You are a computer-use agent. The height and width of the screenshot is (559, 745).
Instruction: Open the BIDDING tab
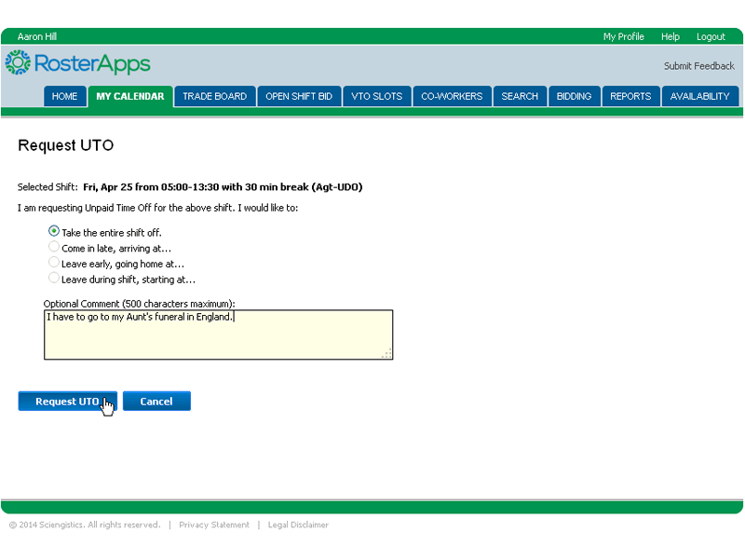click(x=574, y=96)
